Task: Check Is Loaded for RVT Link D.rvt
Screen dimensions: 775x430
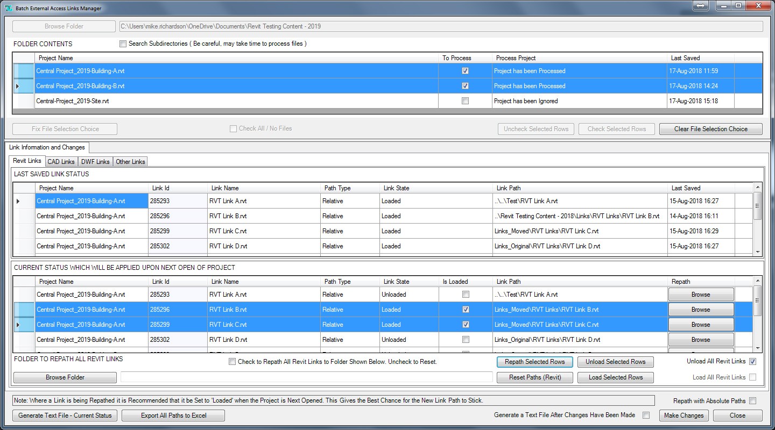Action: [x=466, y=340]
